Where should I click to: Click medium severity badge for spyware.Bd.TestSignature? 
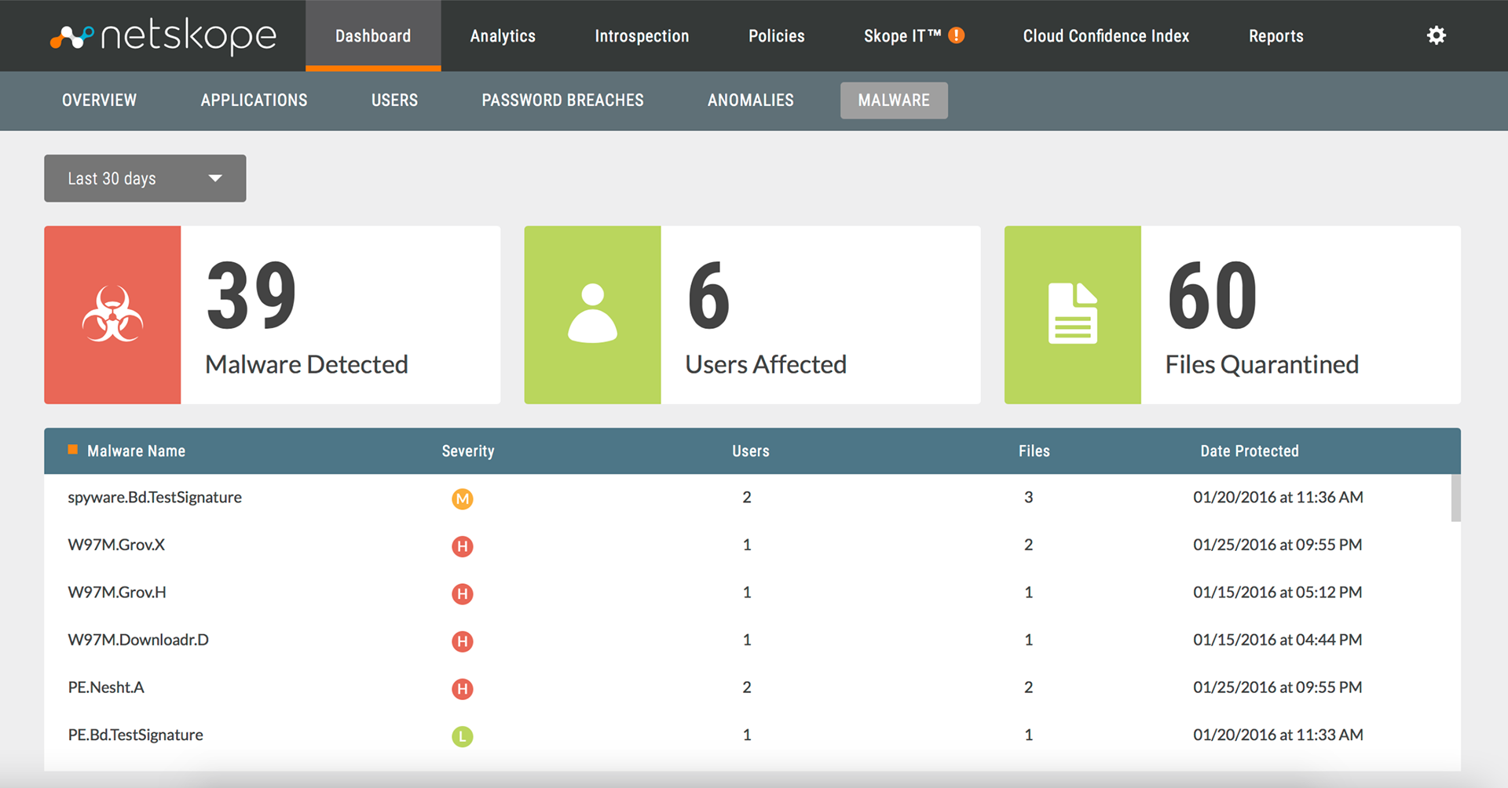[463, 498]
